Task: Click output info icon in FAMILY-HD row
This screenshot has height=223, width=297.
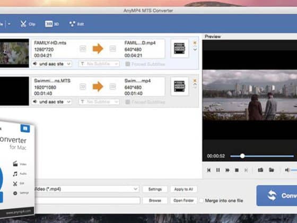Action: coord(112,49)
